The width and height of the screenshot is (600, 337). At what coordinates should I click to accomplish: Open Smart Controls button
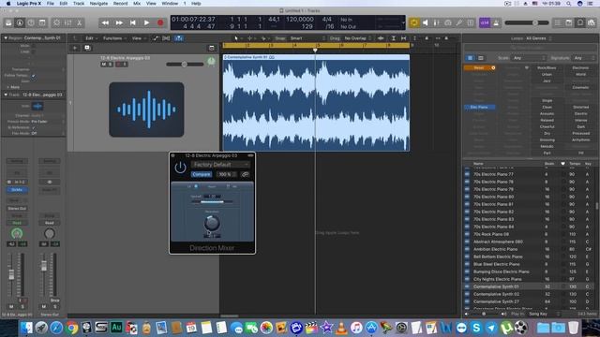coord(56,22)
